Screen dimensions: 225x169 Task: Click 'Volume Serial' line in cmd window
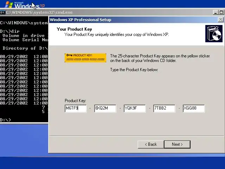[25, 40]
